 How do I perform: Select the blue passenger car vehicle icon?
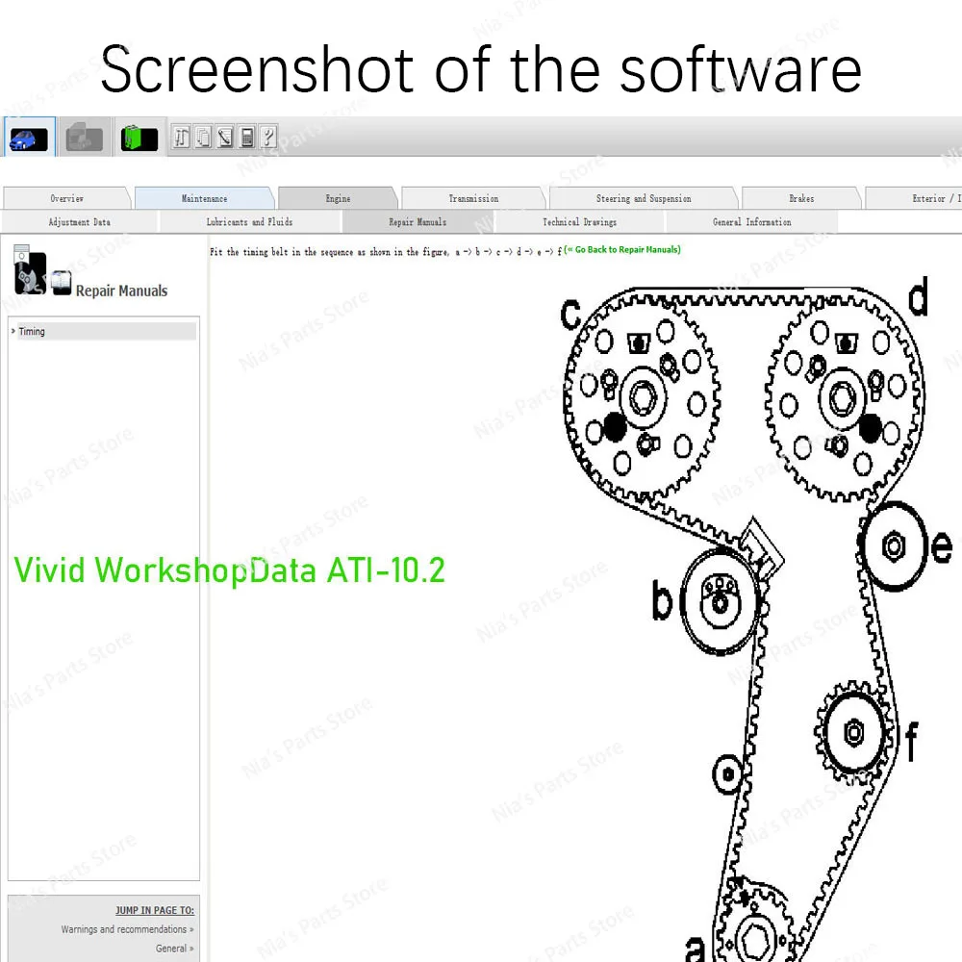[29, 137]
